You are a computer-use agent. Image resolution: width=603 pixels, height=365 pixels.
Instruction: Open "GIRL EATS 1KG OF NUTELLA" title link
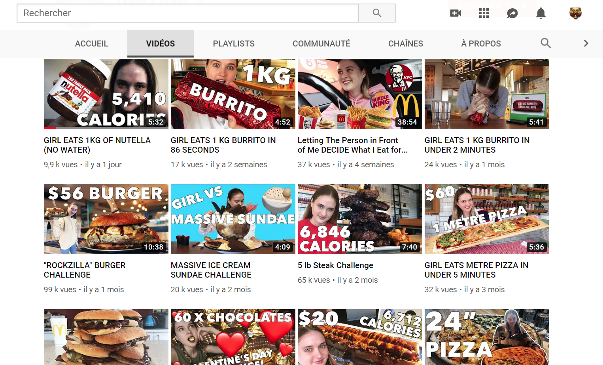click(97, 145)
